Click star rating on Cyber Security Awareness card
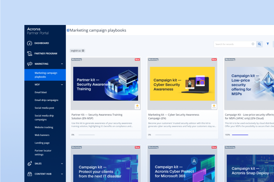Screen dimensions: 274x182 214,106
